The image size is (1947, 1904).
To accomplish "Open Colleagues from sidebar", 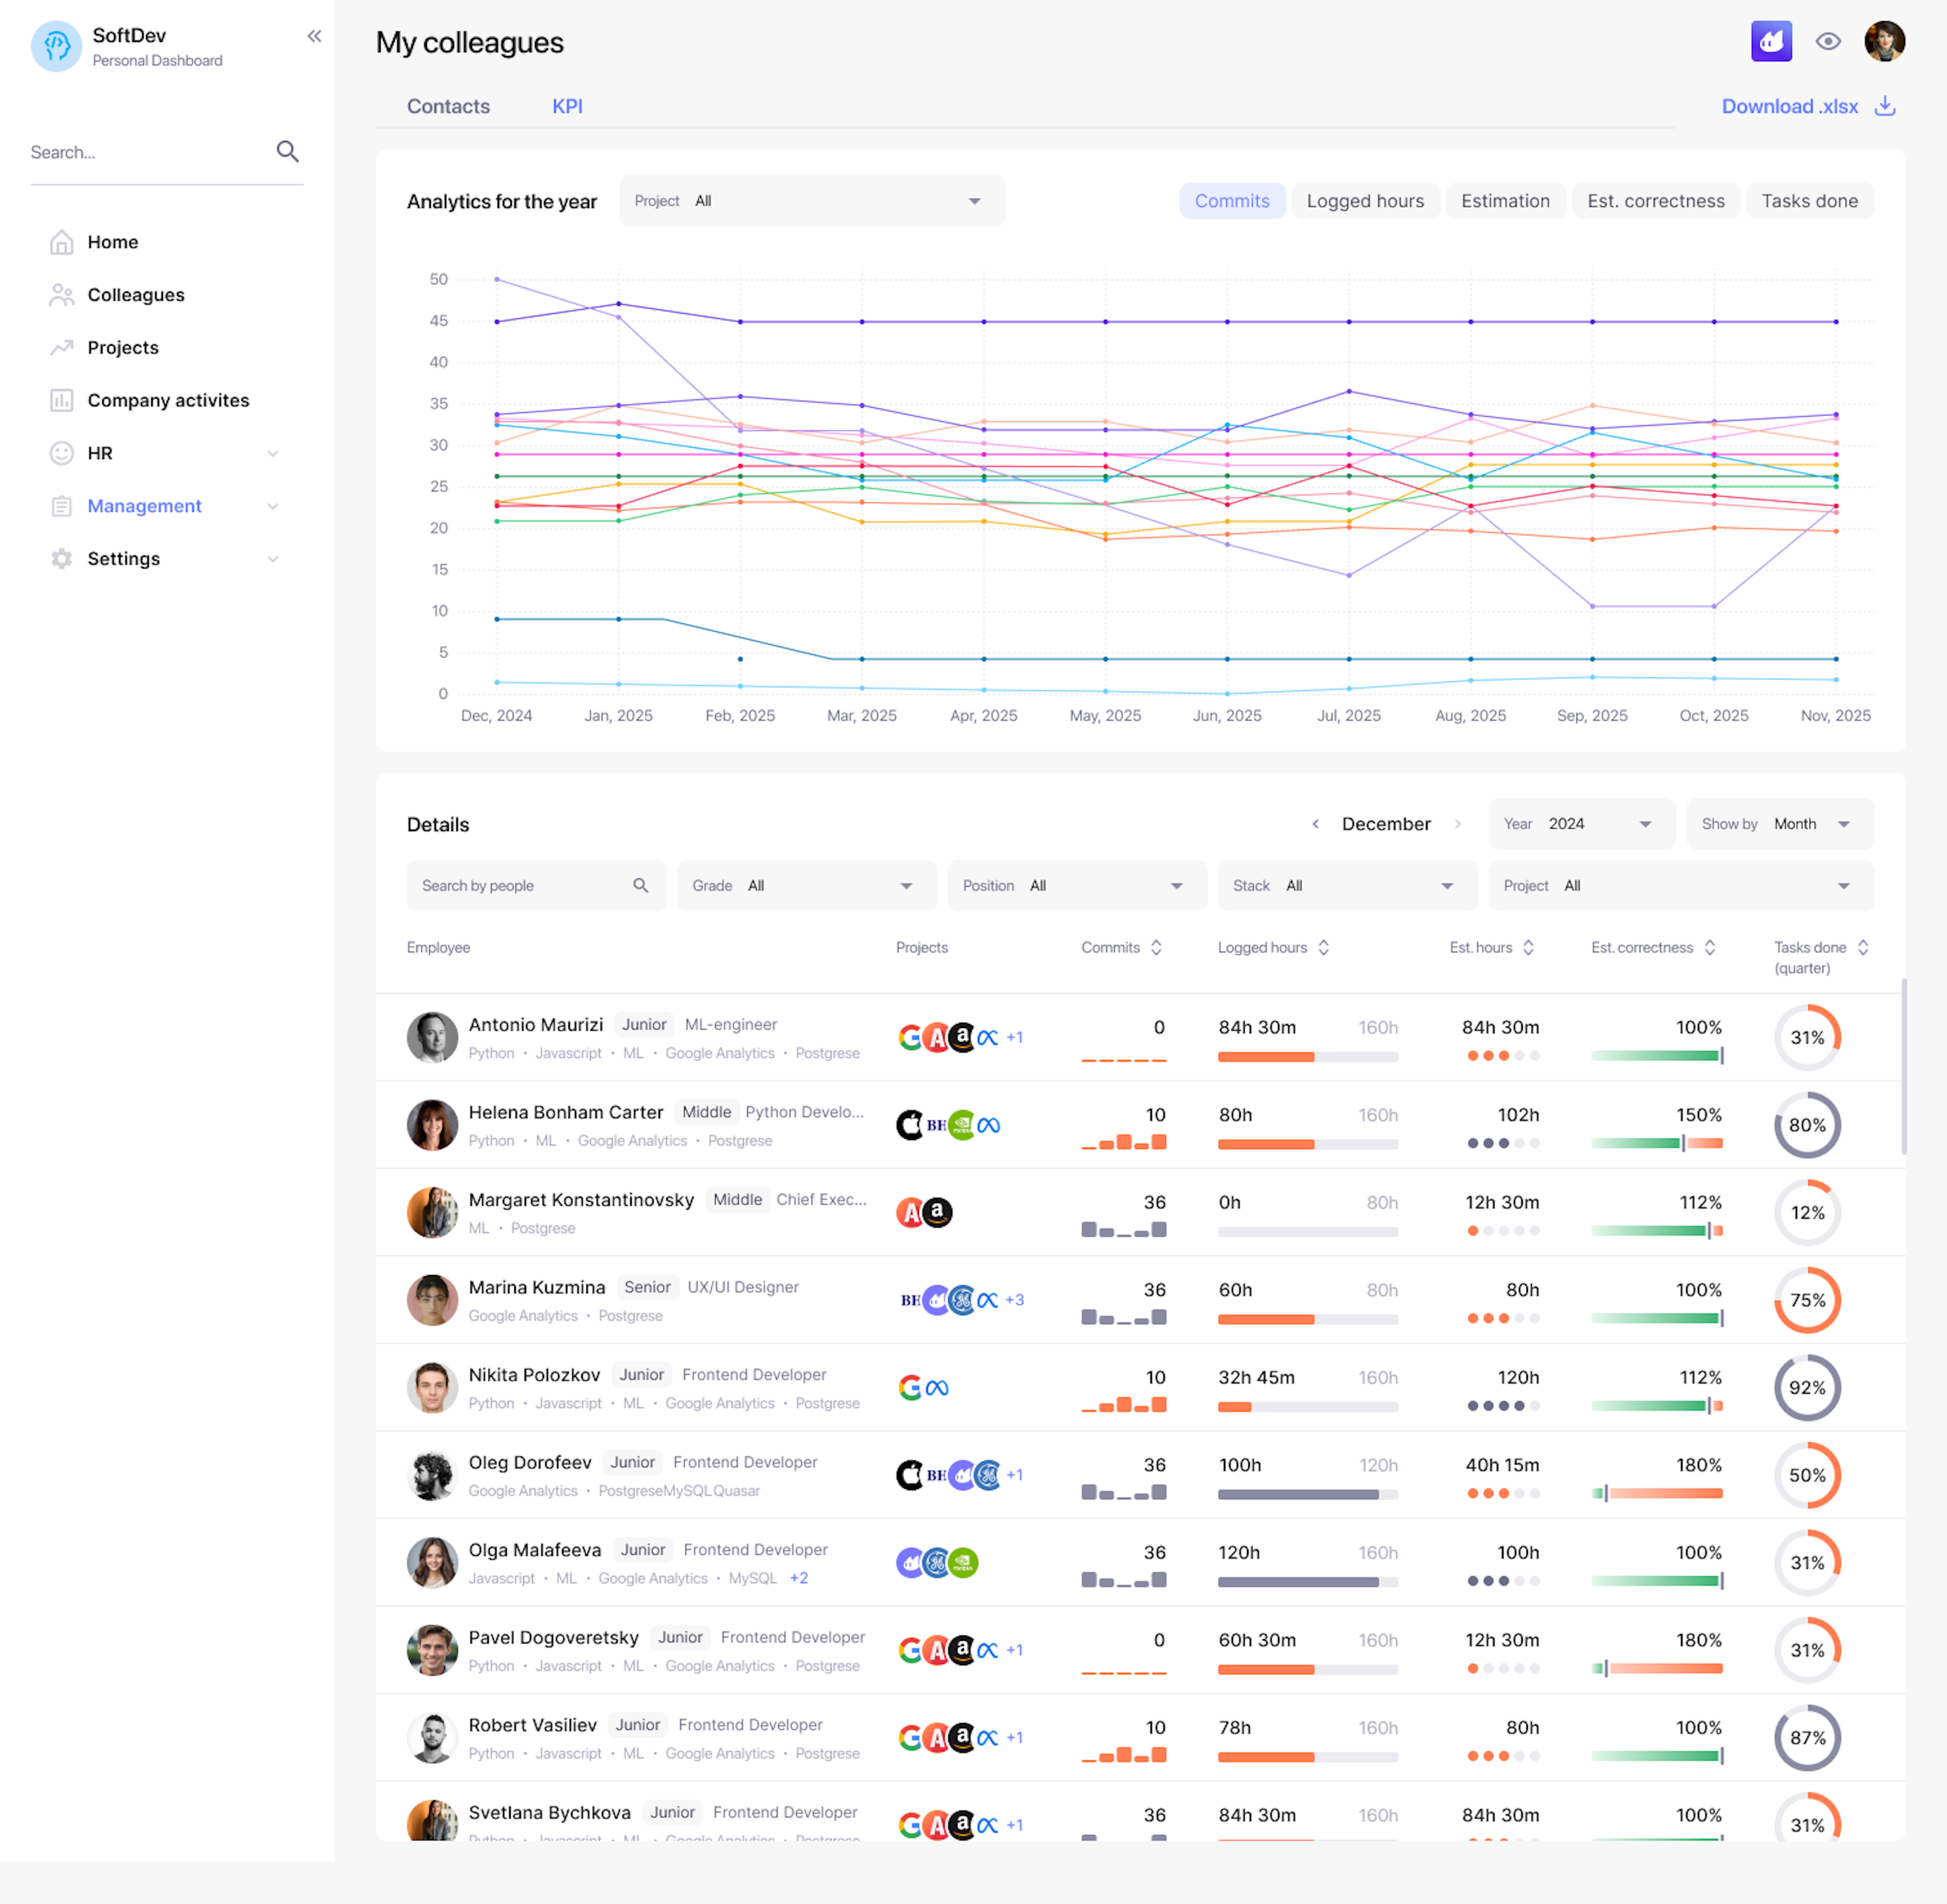I will pyautogui.click(x=136, y=295).
